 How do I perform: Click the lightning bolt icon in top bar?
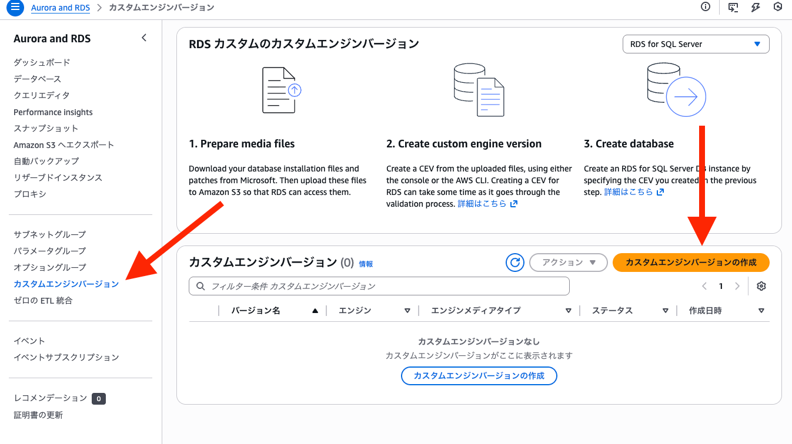point(756,7)
